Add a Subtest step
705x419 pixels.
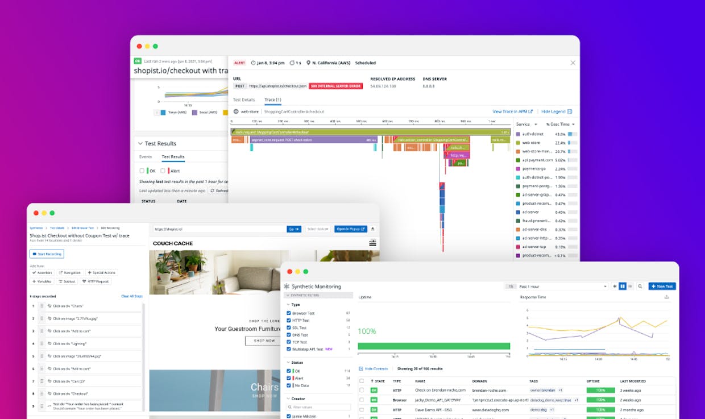coord(67,281)
